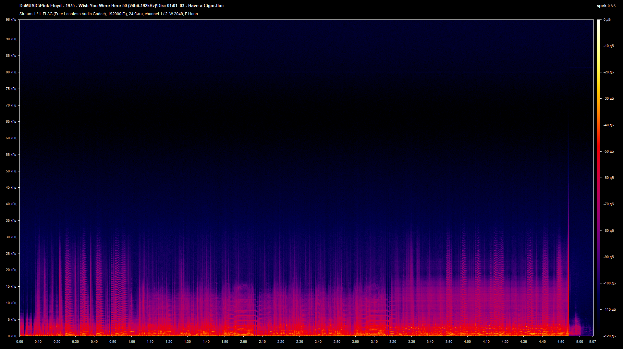Screen dimensions: 623x349
Task: Click the tall vertical spike after 4:50
Action: [x=568, y=227]
